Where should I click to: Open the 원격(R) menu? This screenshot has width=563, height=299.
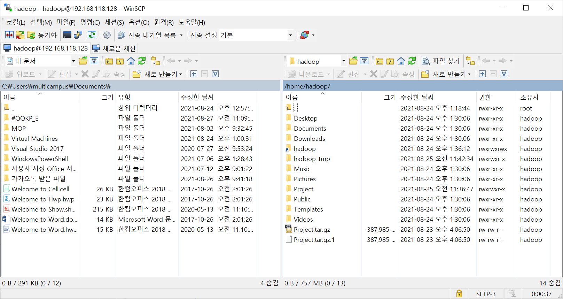pyautogui.click(x=164, y=22)
